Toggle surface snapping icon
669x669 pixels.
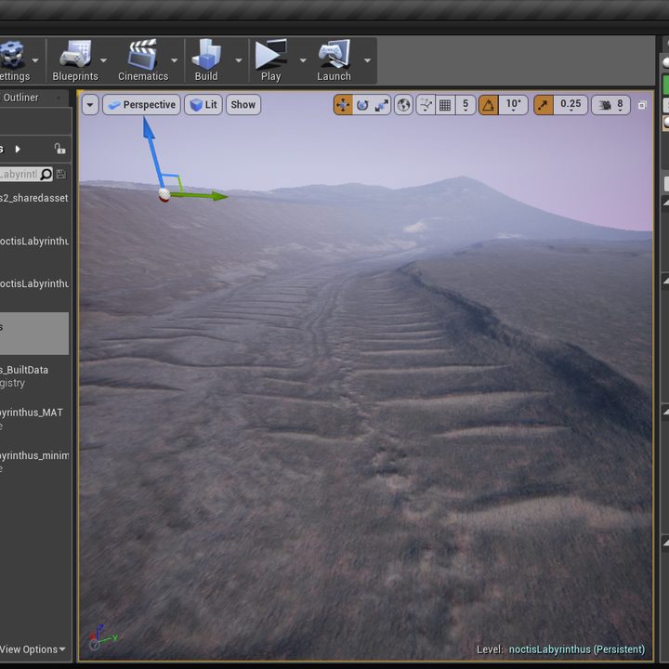[x=426, y=105]
